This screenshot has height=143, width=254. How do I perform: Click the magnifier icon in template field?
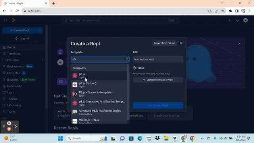[x=127, y=59]
